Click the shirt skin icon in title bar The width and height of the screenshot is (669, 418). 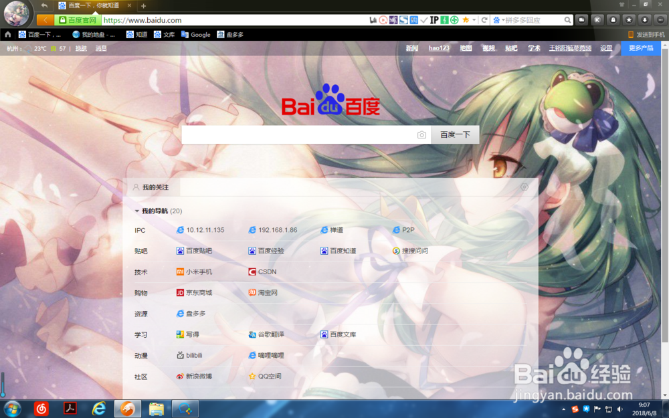(x=622, y=5)
